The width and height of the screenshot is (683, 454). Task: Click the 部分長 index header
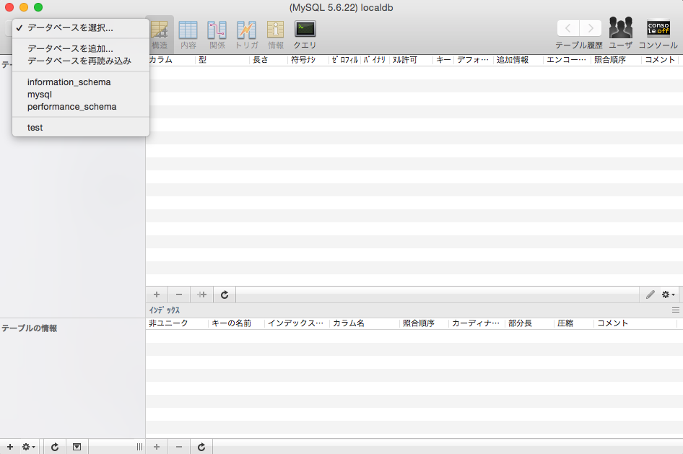tap(530, 323)
